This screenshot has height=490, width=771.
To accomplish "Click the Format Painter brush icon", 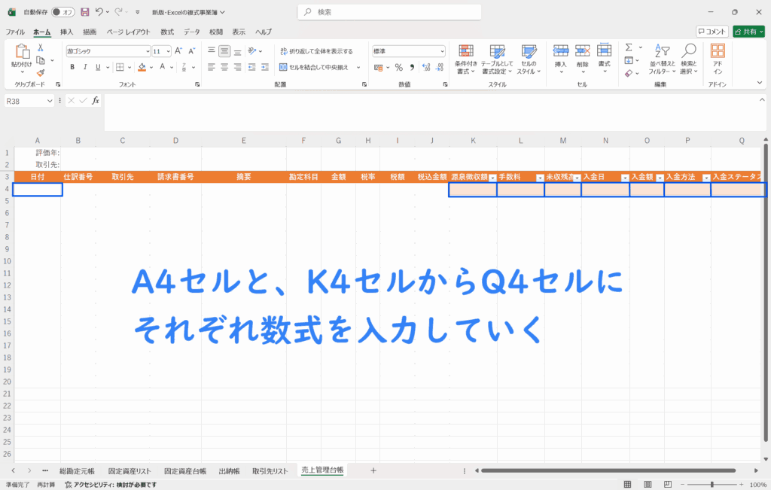I will (41, 73).
